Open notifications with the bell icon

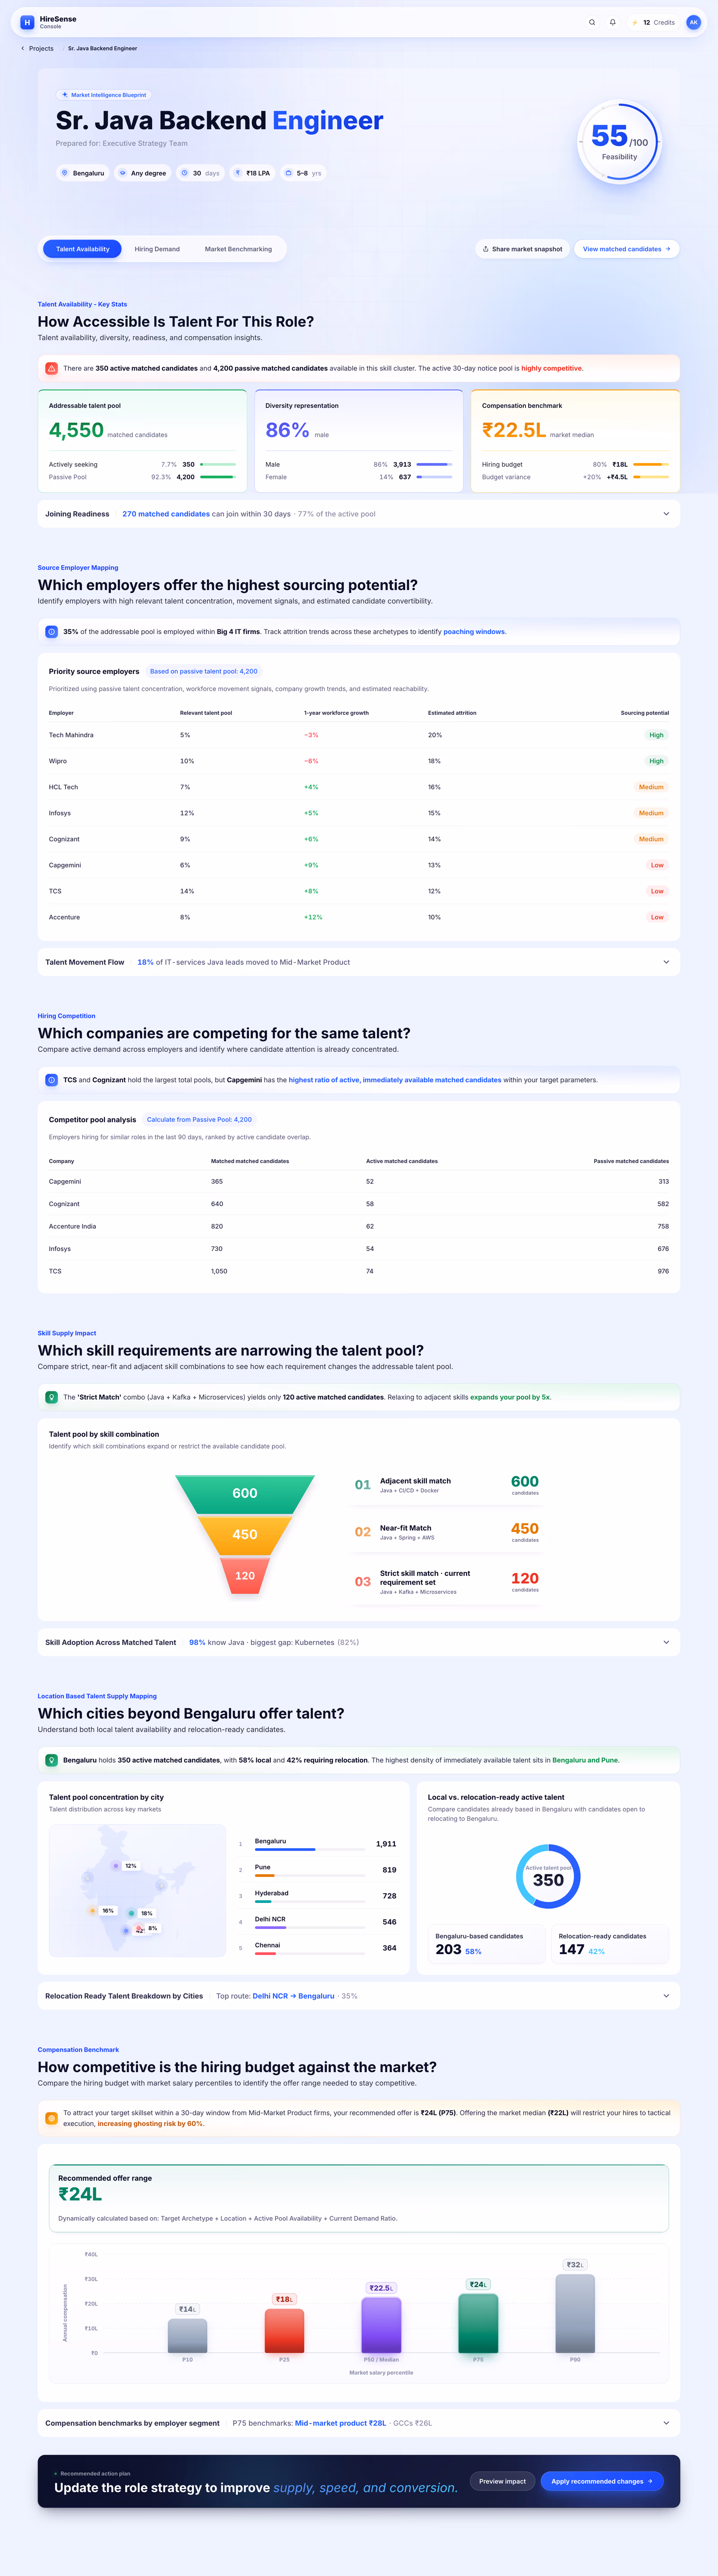coord(613,22)
